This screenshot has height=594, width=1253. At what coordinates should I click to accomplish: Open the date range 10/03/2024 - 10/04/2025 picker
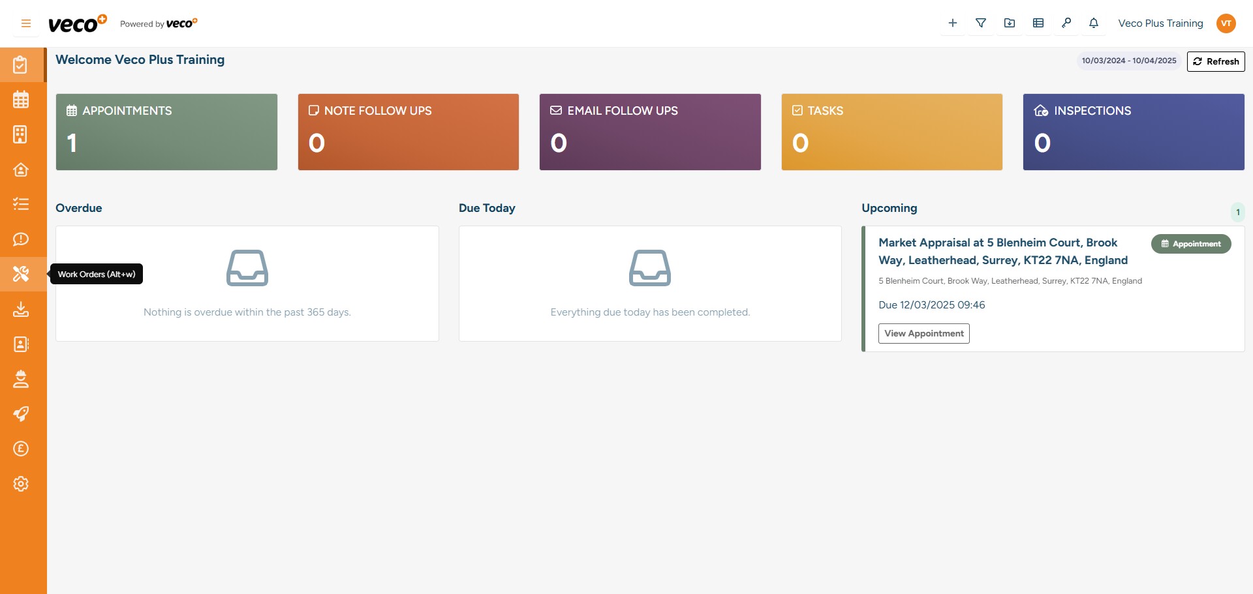[1128, 61]
